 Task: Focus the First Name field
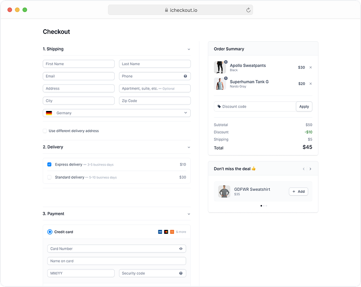coord(78,64)
